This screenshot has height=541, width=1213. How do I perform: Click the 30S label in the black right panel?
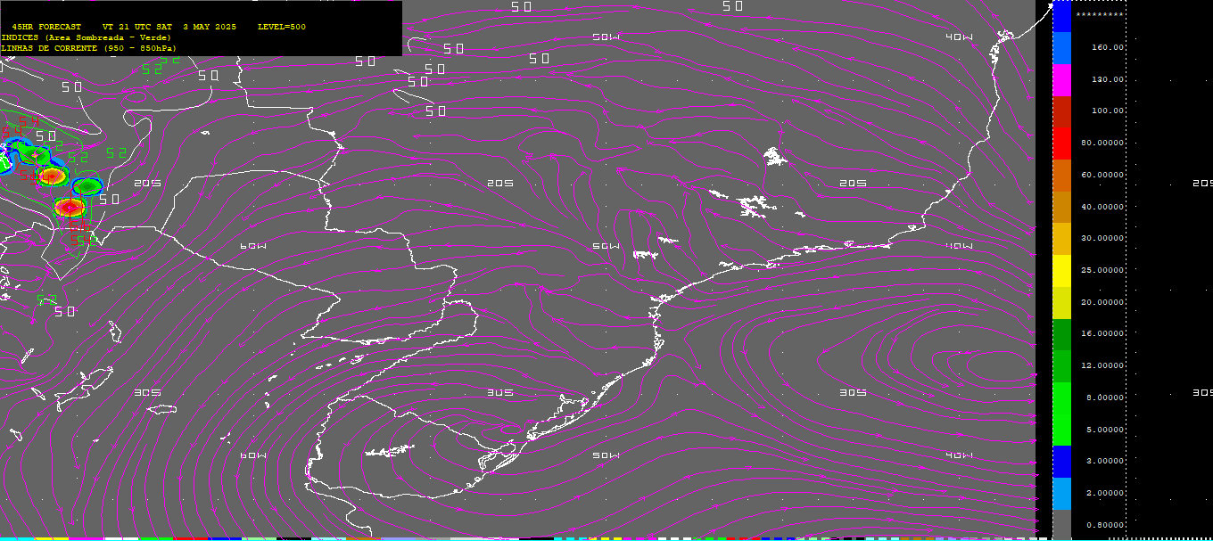point(1203,392)
